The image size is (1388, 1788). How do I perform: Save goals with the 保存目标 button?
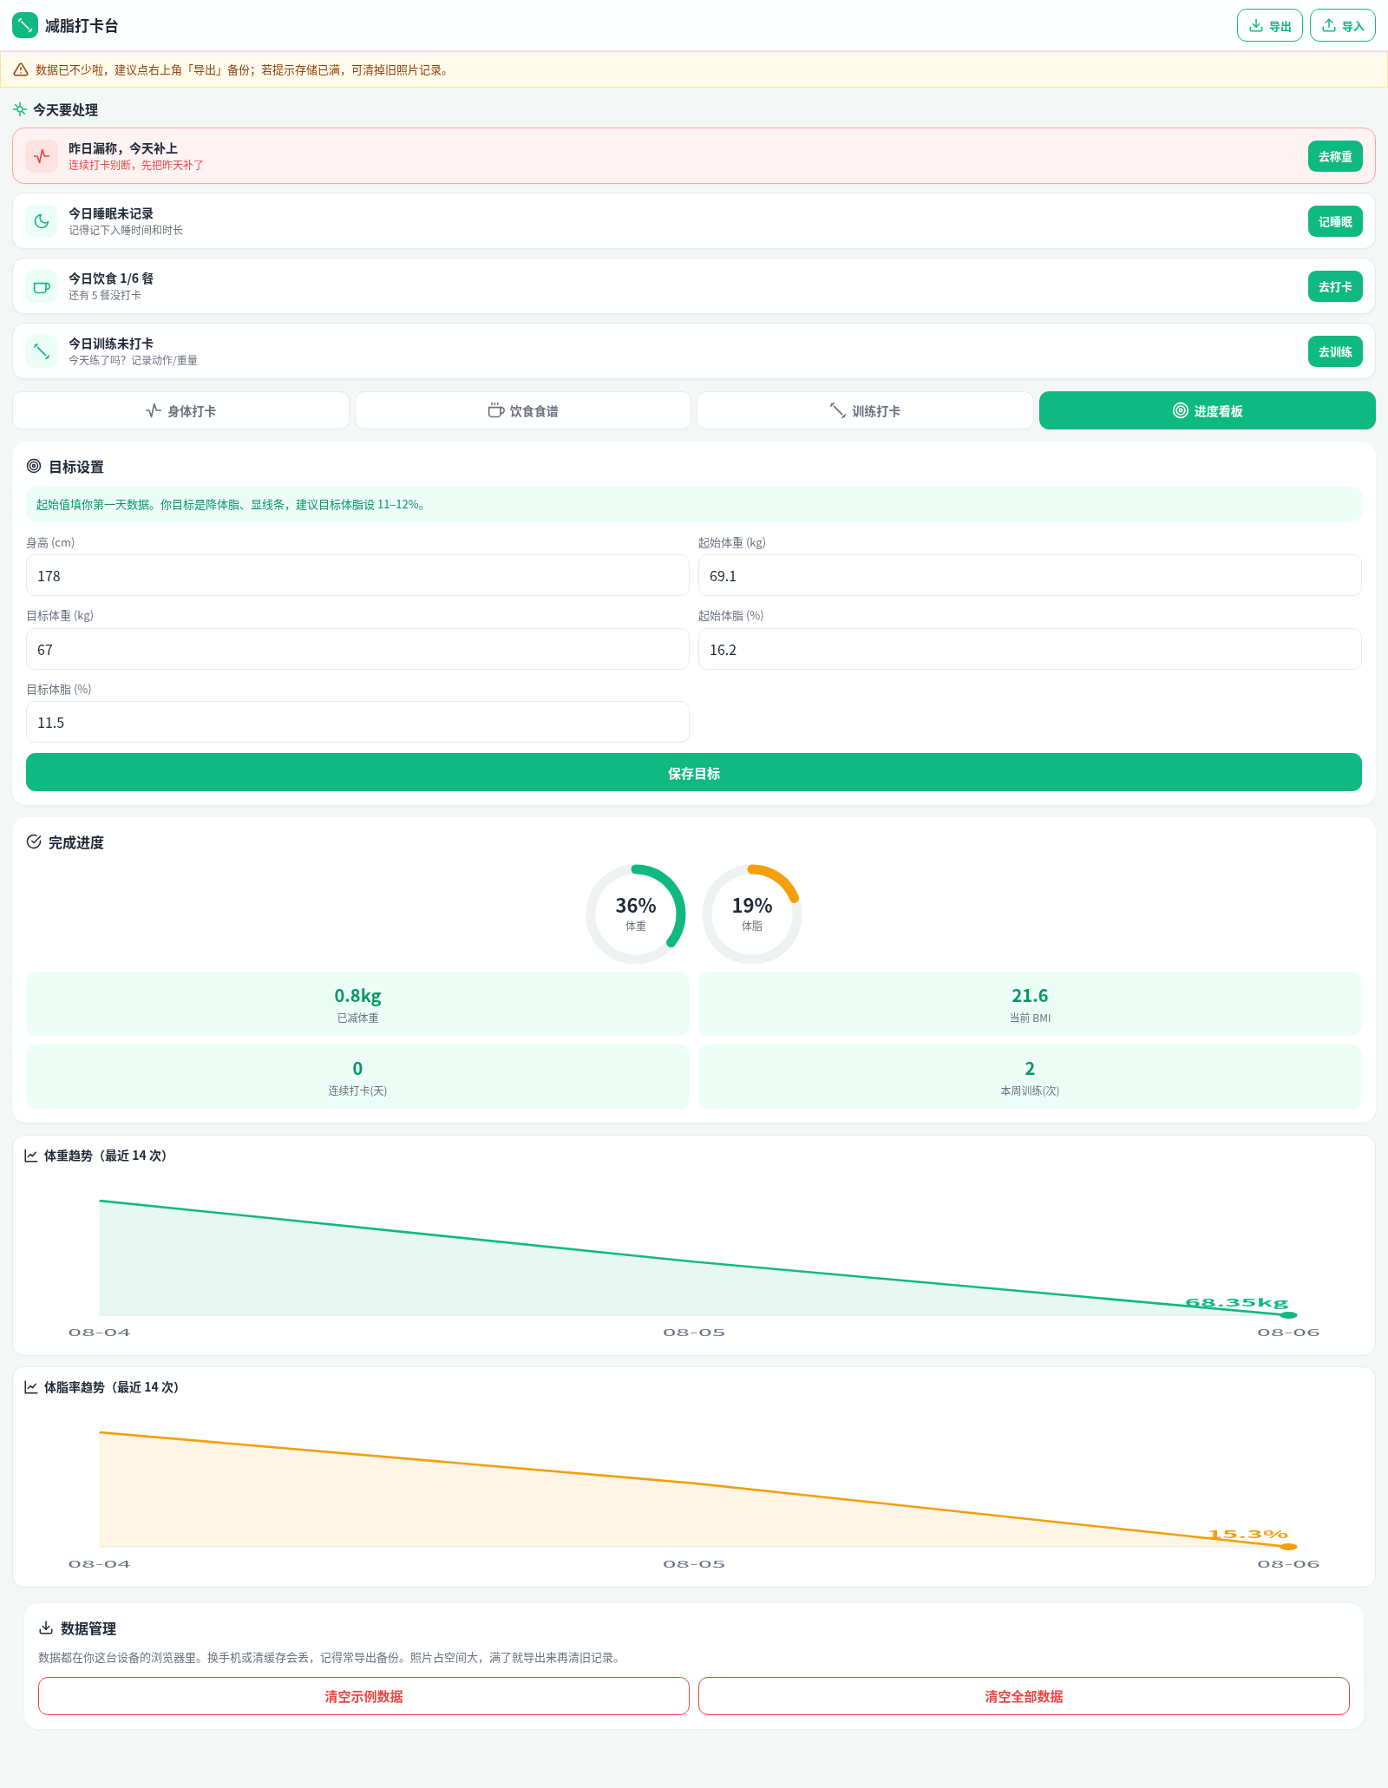(694, 772)
